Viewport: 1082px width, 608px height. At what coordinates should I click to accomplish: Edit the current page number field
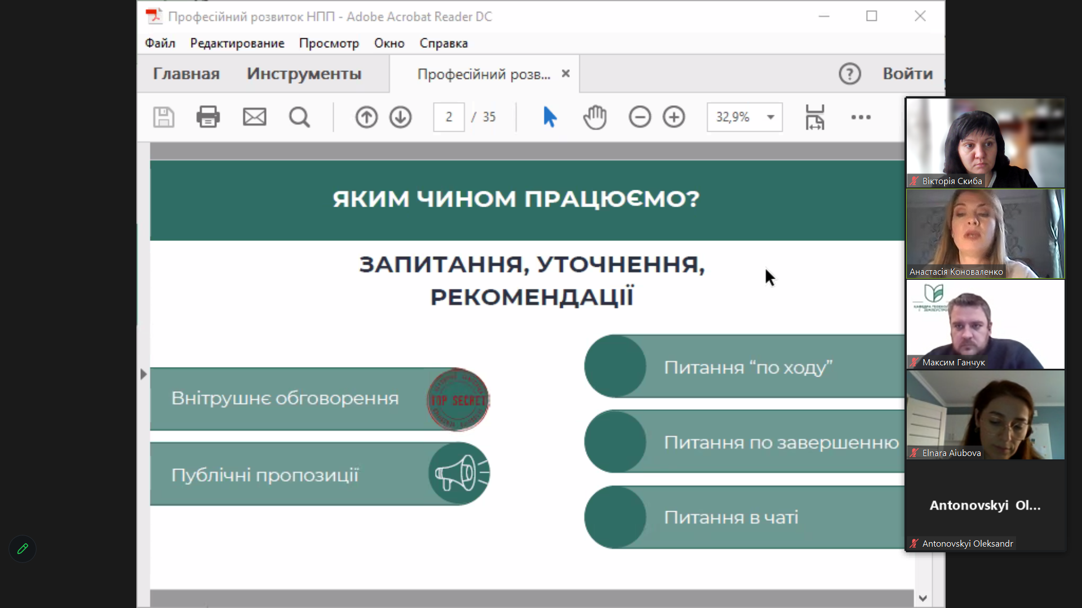pos(449,117)
